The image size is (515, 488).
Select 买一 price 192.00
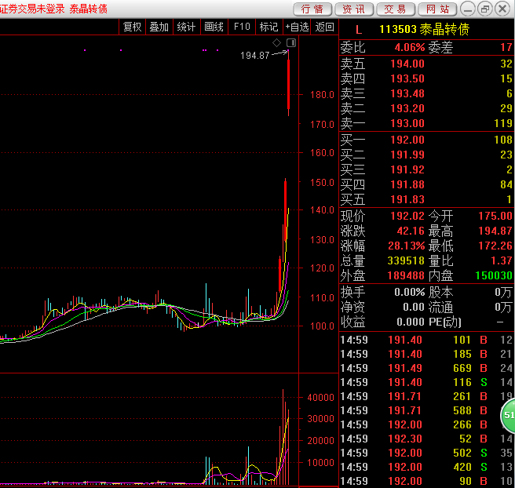click(x=407, y=140)
